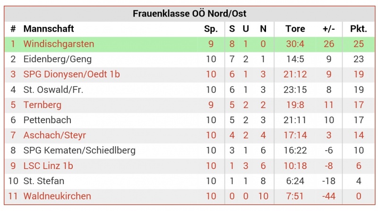The width and height of the screenshot is (378, 211).
Task: Select Windischgarsten's 30:4 goals cell
Action: pos(295,44)
